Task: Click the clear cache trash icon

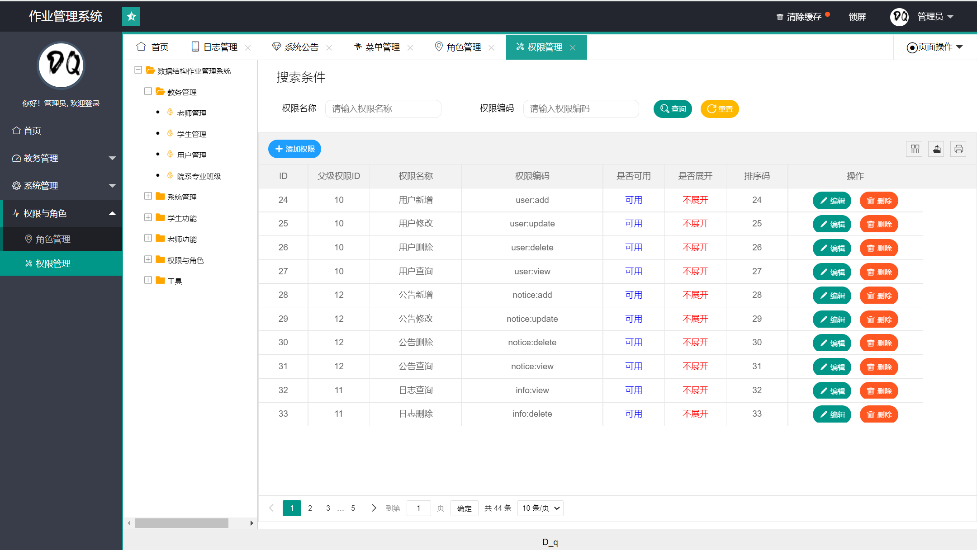Action: coord(780,17)
